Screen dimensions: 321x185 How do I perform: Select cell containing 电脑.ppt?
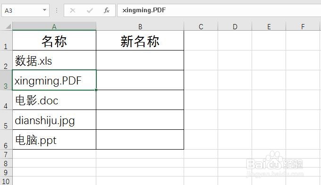54,140
